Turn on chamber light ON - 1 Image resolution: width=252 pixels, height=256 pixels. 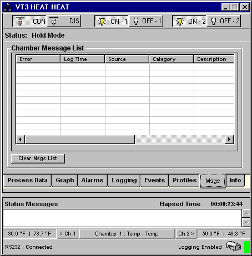112,21
